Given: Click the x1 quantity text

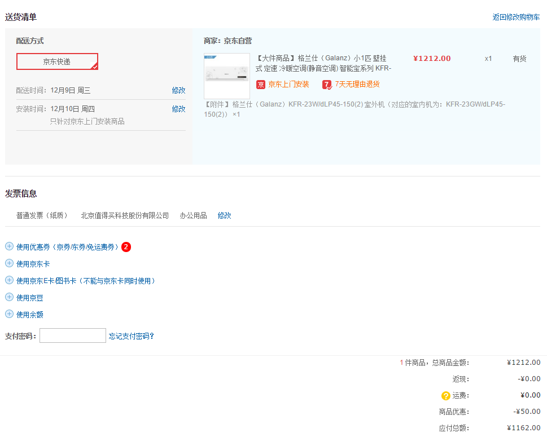Looking at the screenshot, I should [488, 59].
